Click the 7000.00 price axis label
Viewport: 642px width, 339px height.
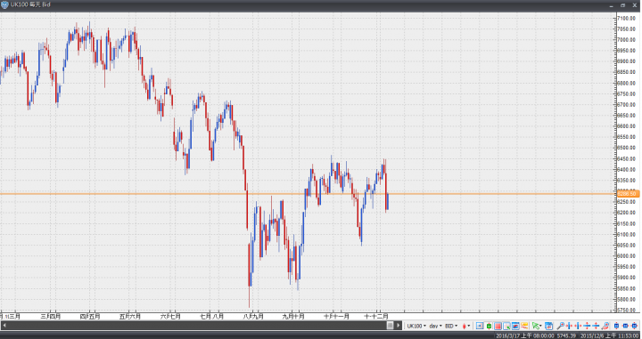[x=627, y=40]
